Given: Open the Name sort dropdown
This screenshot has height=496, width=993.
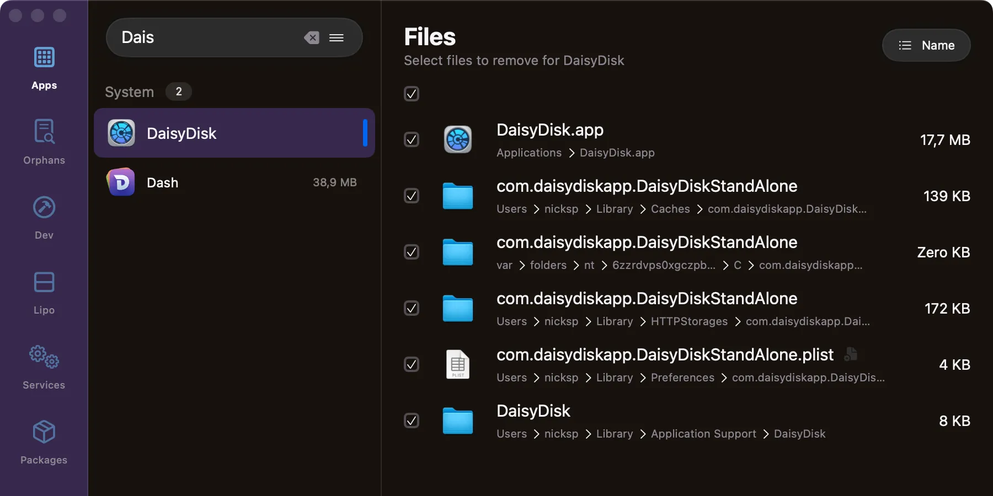Looking at the screenshot, I should click(926, 45).
